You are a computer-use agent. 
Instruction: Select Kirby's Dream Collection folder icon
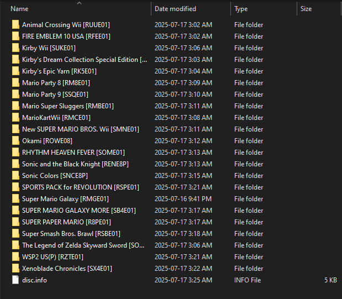tap(15, 59)
